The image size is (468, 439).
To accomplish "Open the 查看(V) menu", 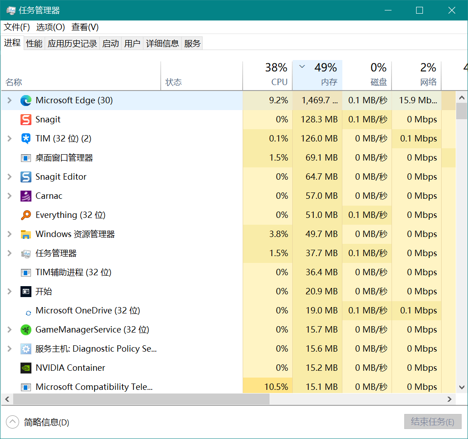I will [85, 27].
